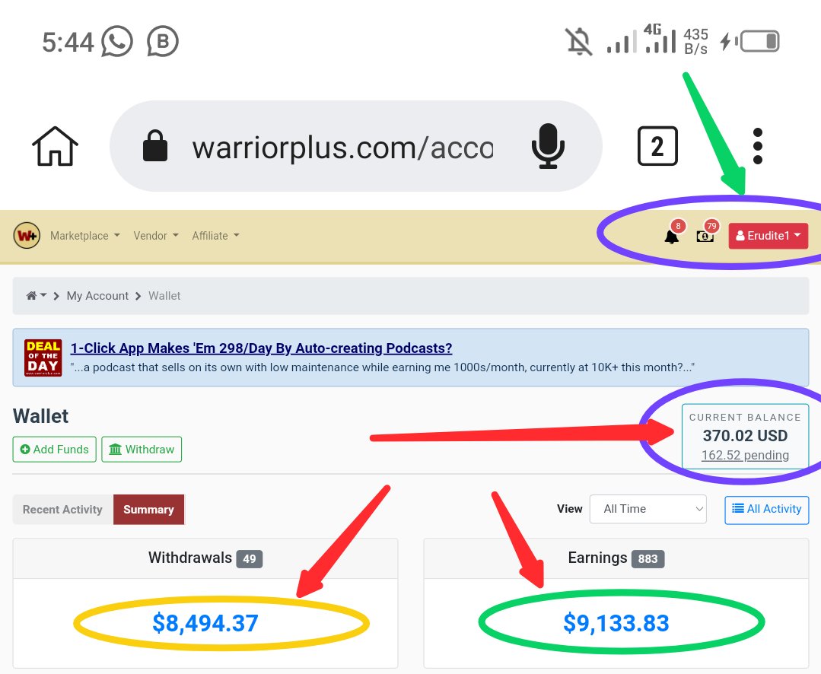Click the podcast testimonial quote text
821x674 pixels.
tap(382, 367)
